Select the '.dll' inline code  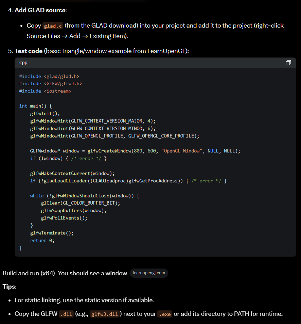tap(66, 314)
